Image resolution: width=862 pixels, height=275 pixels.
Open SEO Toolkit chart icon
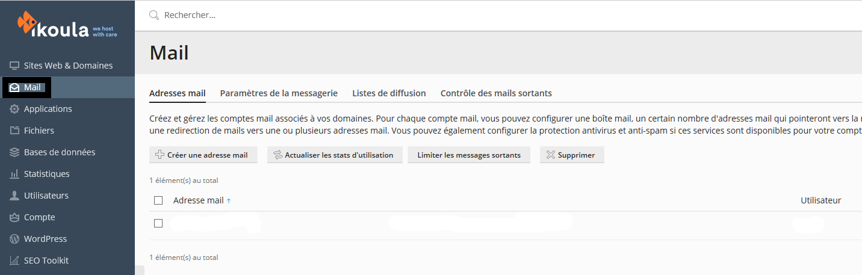(14, 261)
